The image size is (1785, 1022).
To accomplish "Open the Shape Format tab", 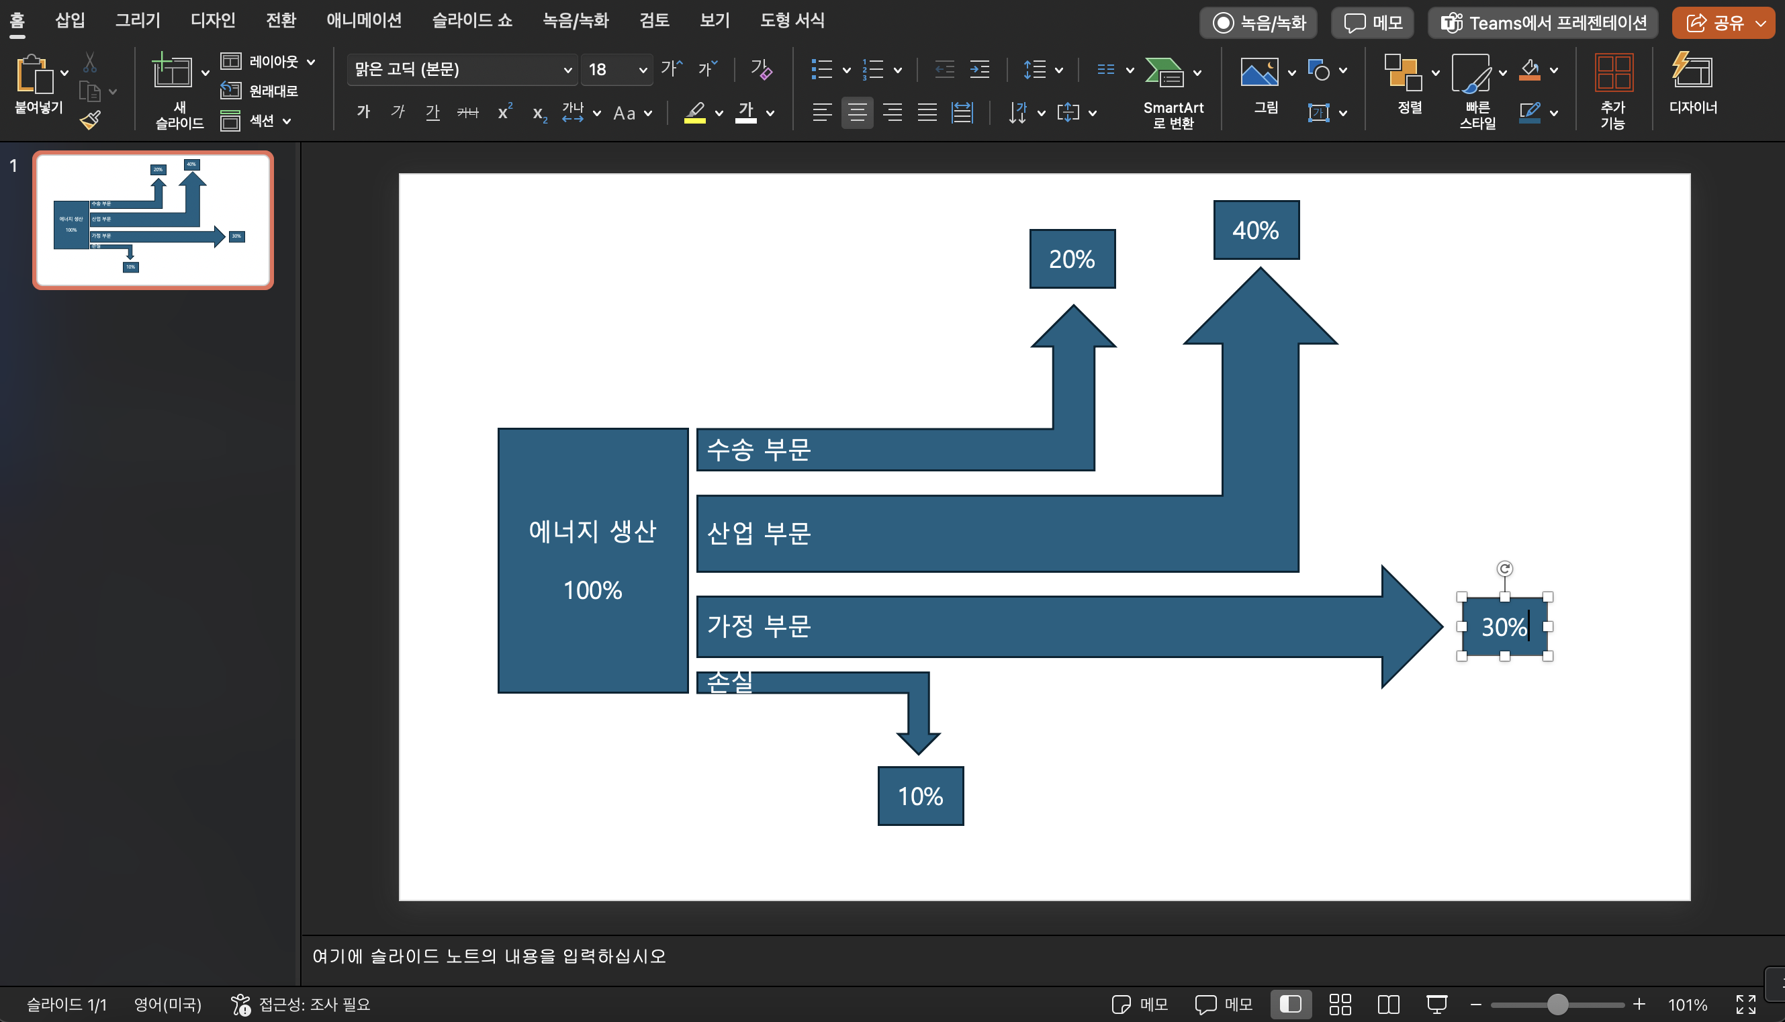I will point(792,20).
